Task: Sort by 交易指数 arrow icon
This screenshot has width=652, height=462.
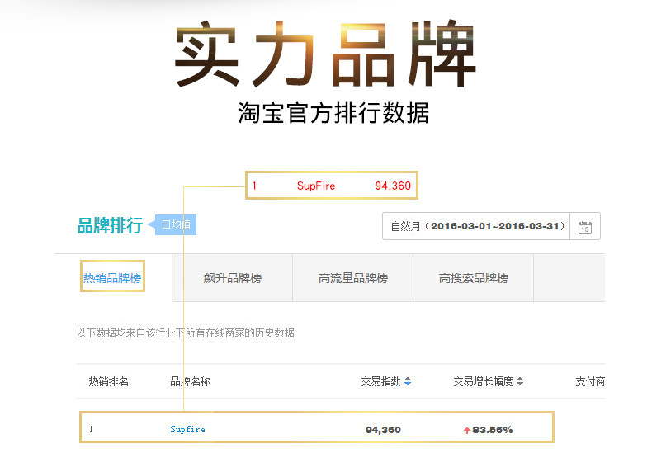Action: coord(408,381)
